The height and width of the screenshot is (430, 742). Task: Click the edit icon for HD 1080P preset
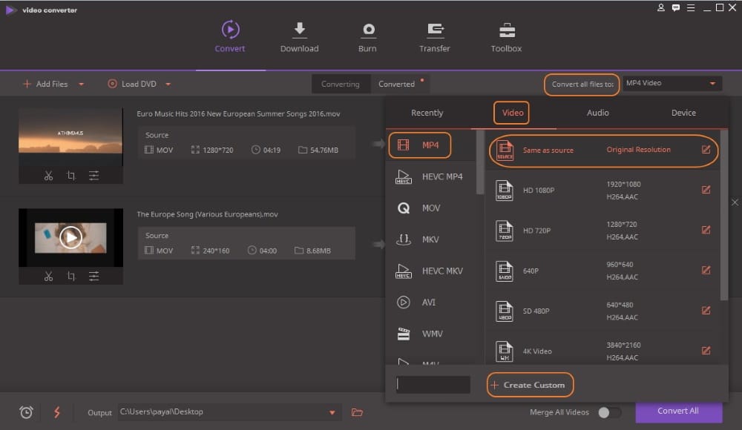(706, 190)
